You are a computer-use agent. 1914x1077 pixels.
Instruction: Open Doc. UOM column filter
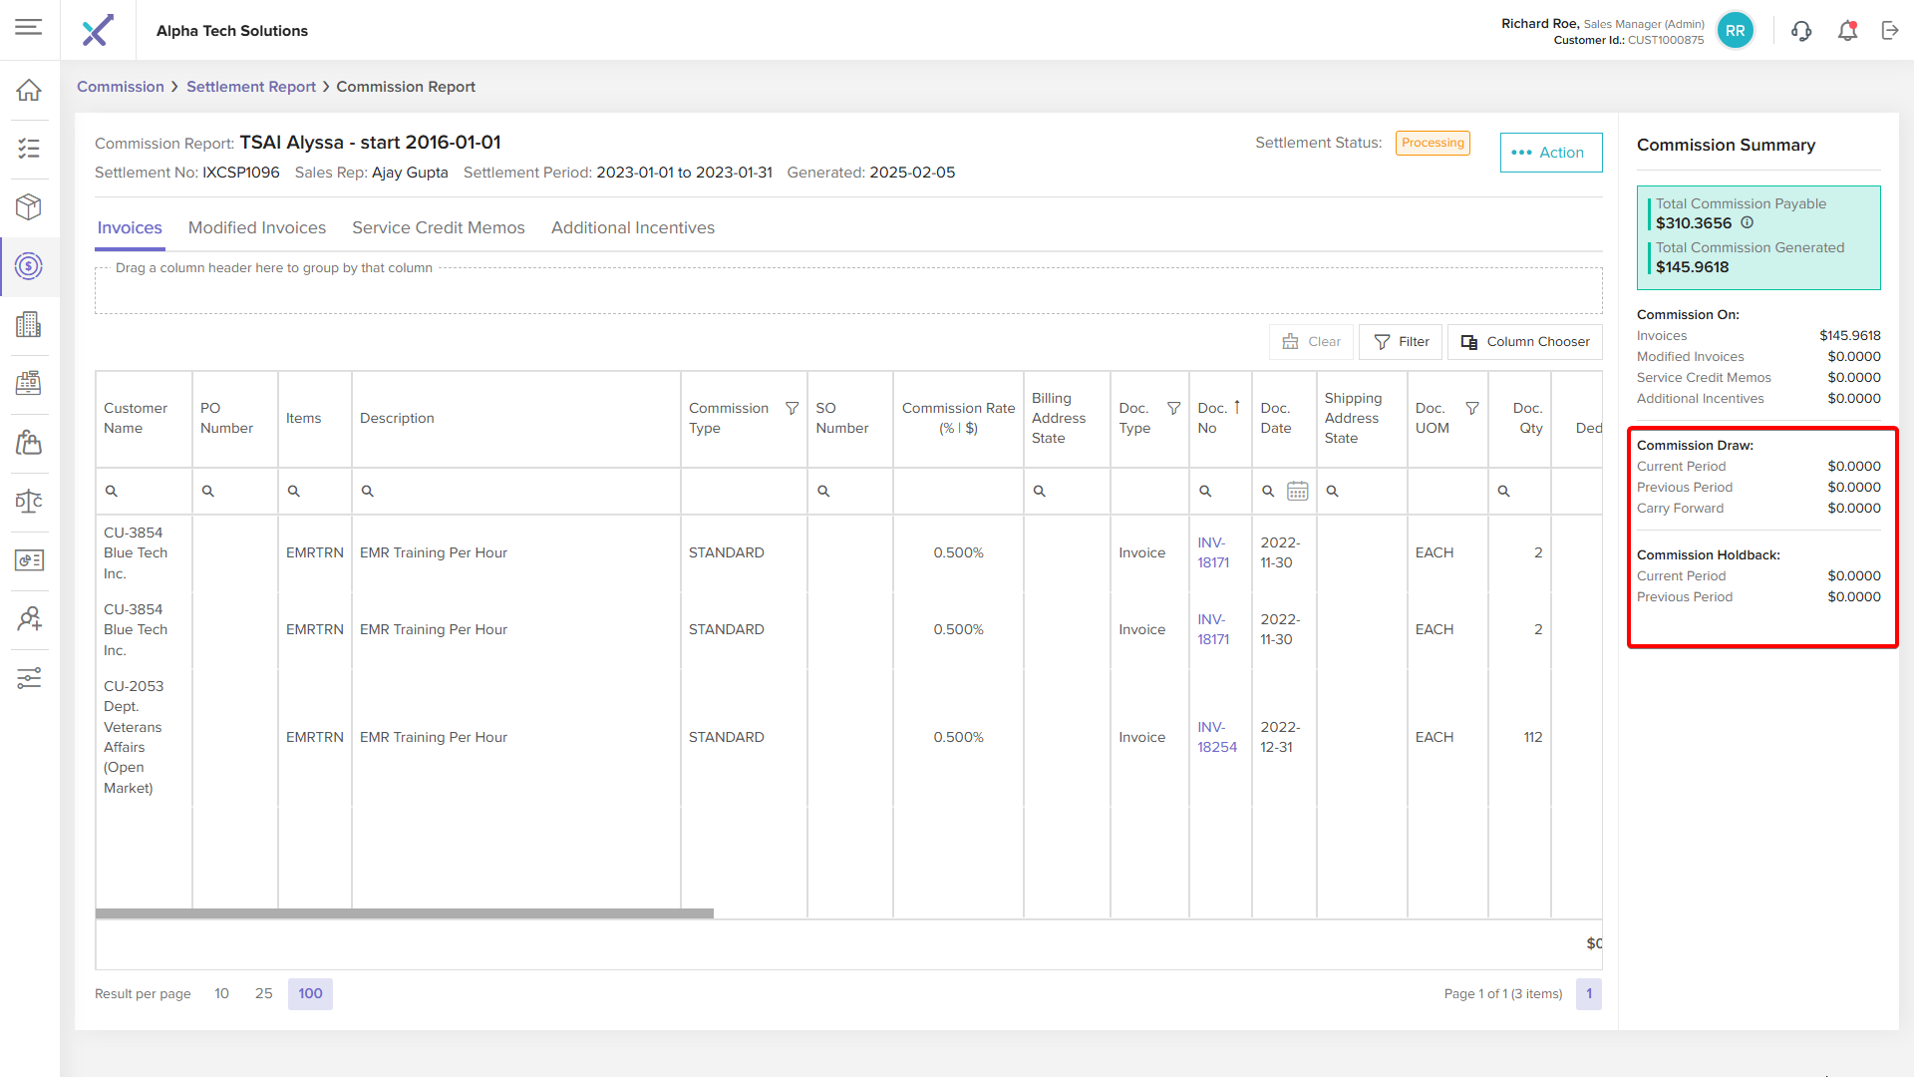click(x=1471, y=408)
